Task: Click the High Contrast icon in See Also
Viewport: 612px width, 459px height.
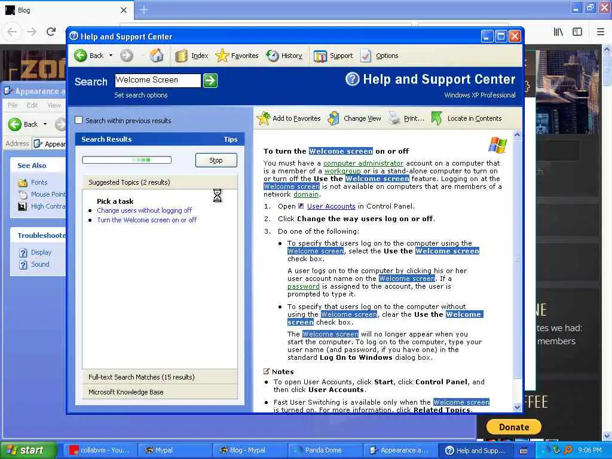Action: click(23, 206)
